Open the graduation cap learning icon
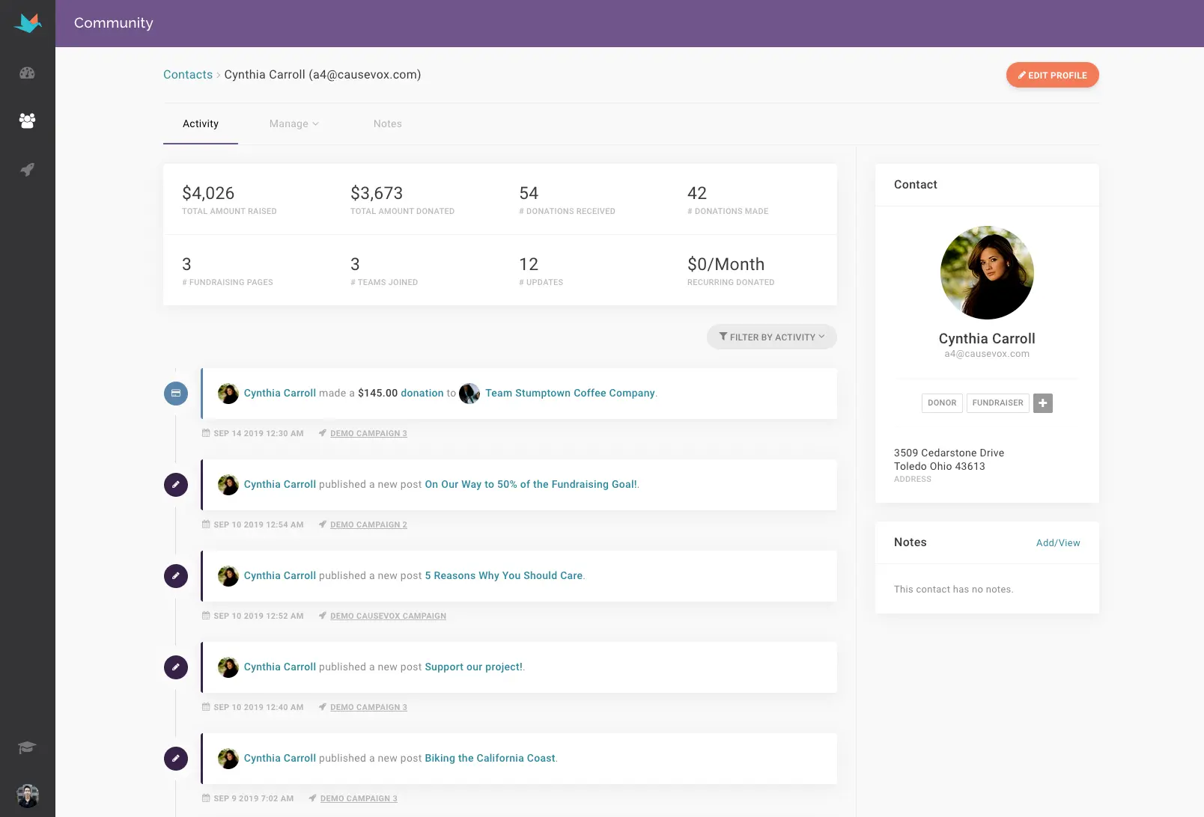The image size is (1204, 817). (27, 747)
